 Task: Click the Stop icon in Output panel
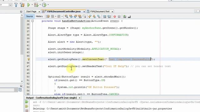pyautogui.click(x=27, y=111)
